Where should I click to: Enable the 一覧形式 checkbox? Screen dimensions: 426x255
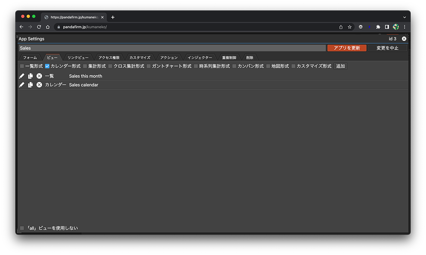[x=22, y=66]
